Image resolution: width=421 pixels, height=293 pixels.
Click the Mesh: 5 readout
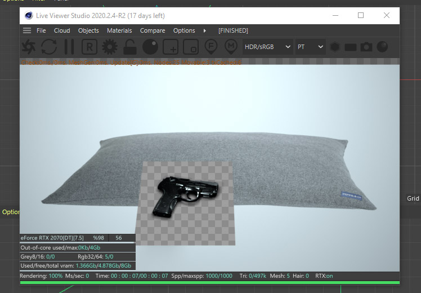(x=280, y=276)
